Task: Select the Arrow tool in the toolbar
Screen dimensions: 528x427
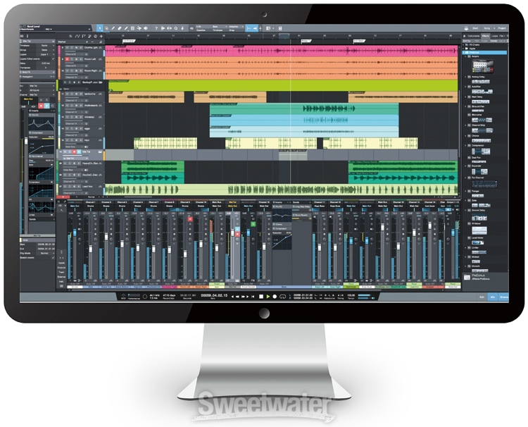Action: [101, 28]
